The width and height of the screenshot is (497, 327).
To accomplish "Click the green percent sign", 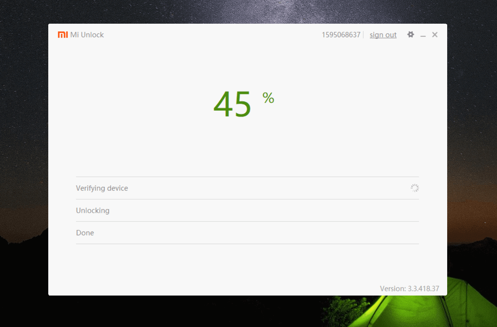I will (x=268, y=98).
